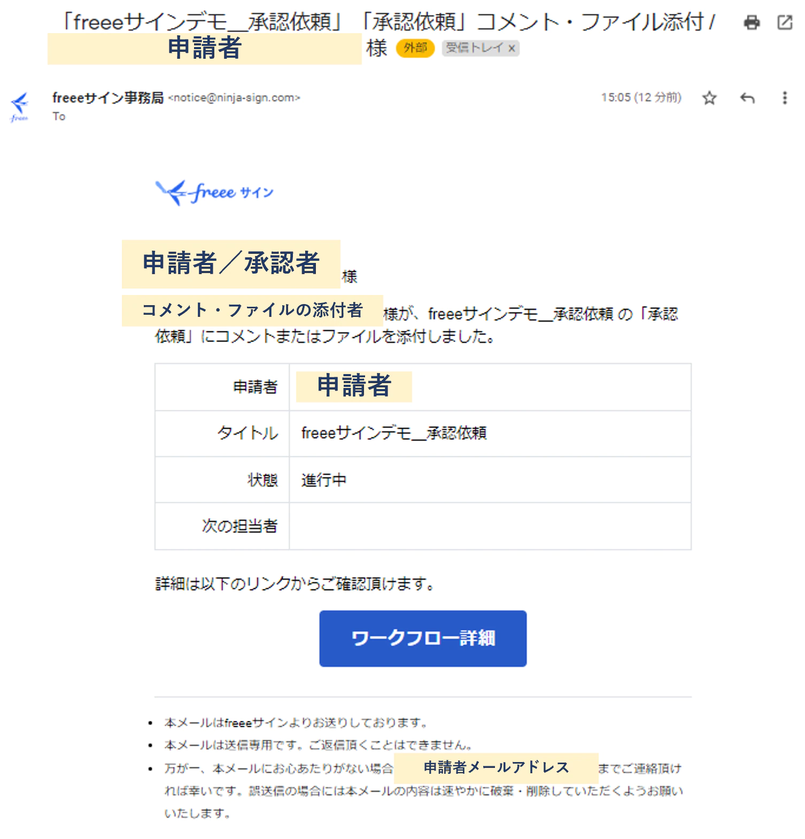Click the freeeサイン事務局 sender avatar
Viewport: 805px width, 839px height.
[20, 106]
